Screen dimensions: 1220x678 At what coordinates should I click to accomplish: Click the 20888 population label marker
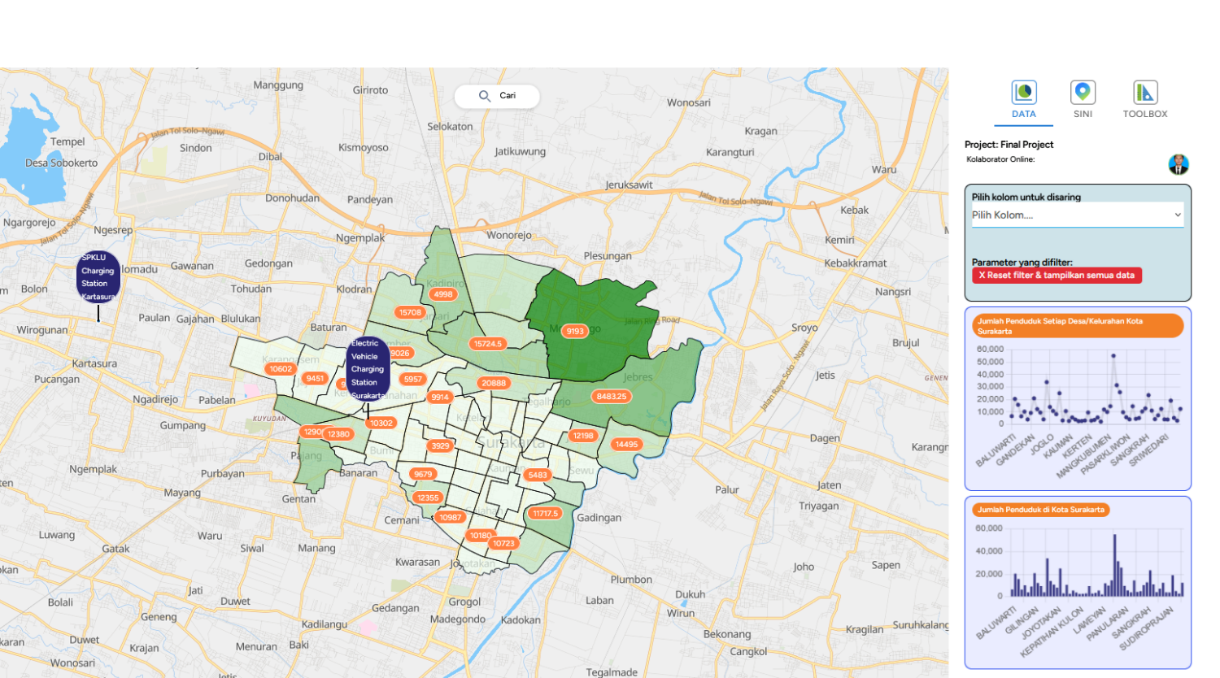point(493,383)
